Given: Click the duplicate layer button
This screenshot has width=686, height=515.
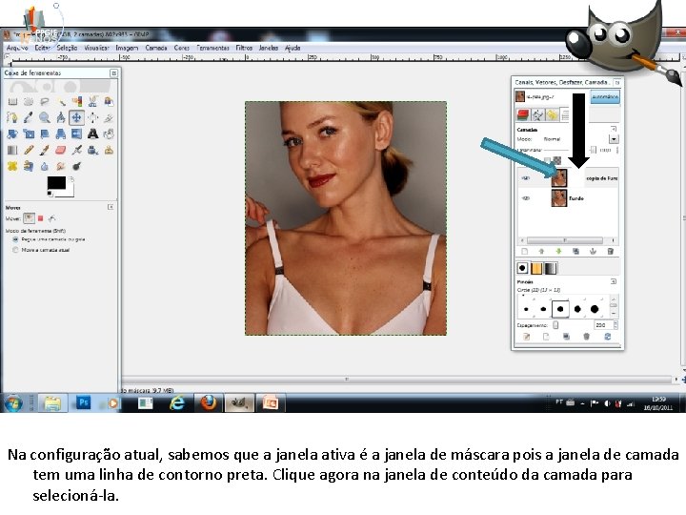Looking at the screenshot, I should pyautogui.click(x=575, y=252).
